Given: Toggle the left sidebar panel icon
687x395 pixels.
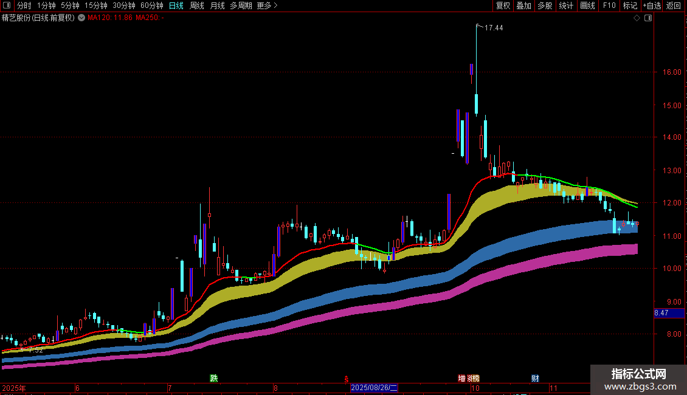Looking at the screenshot, I should point(7,5).
